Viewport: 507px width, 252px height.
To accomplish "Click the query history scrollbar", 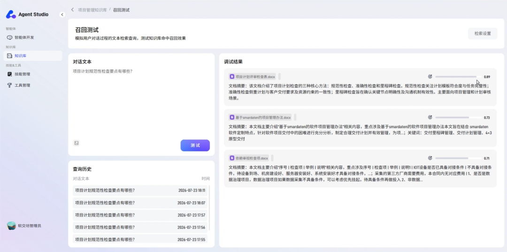I will 209,208.
